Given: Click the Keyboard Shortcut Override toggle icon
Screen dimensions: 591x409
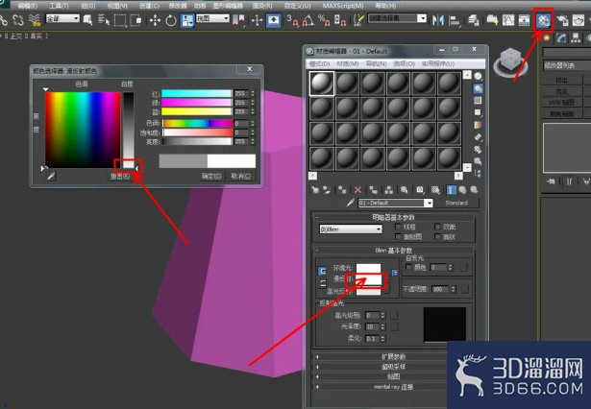Looking at the screenshot, I should pos(273,20).
